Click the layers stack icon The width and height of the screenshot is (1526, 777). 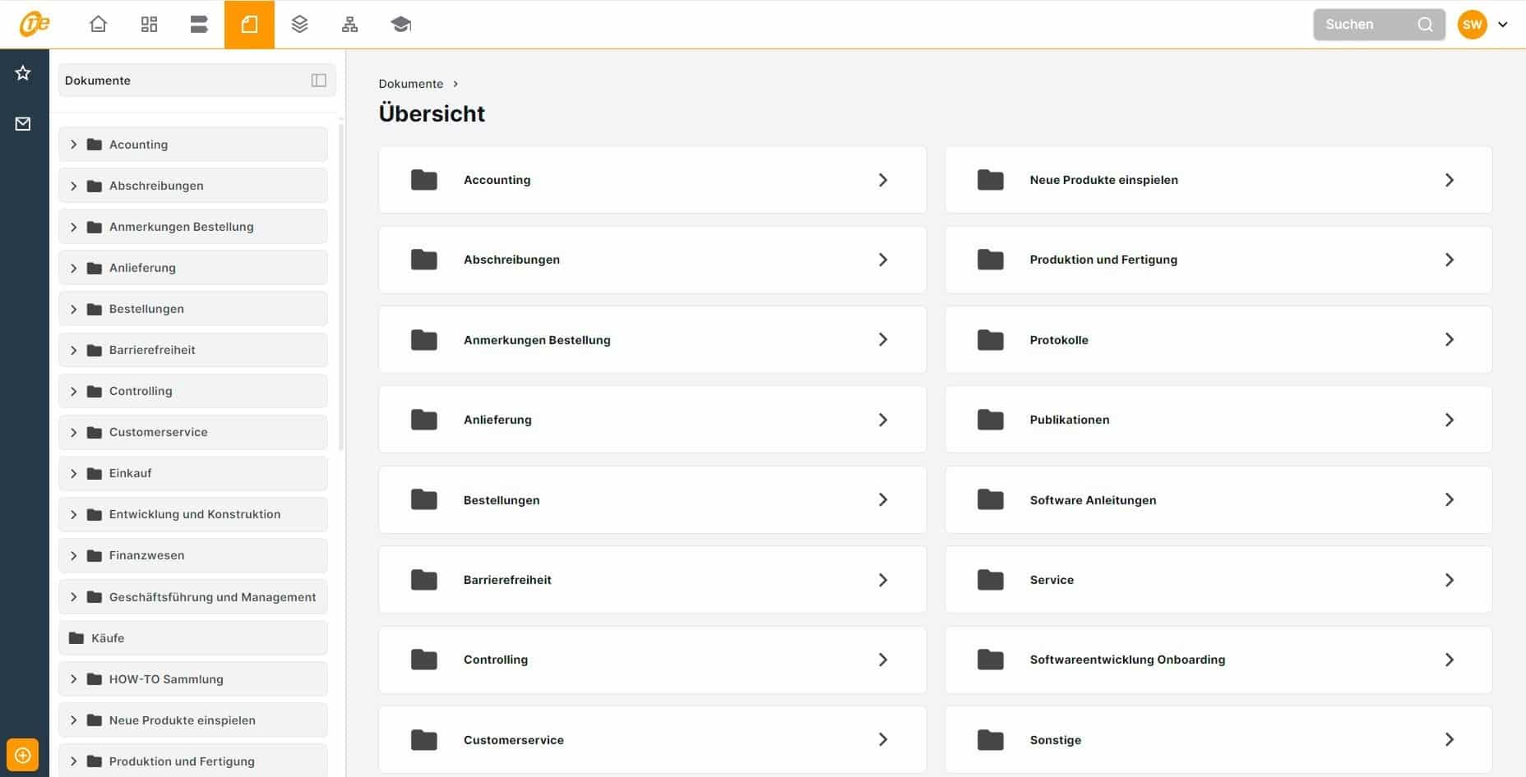(x=299, y=25)
